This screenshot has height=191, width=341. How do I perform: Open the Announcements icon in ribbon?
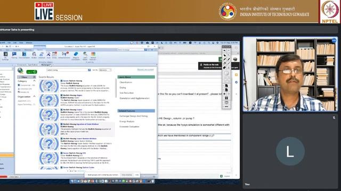tap(64, 55)
